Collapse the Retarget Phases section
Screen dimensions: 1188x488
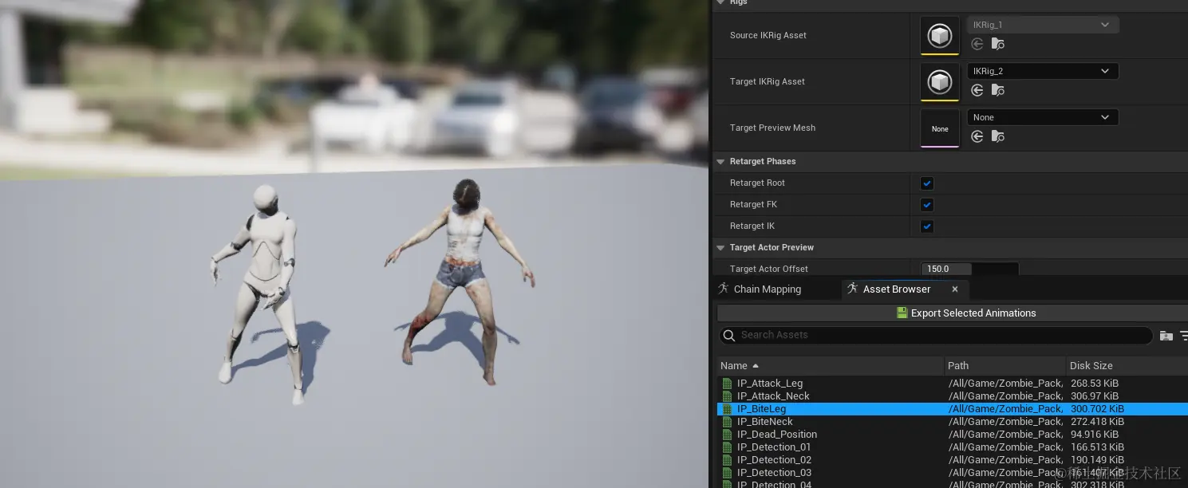click(x=720, y=161)
